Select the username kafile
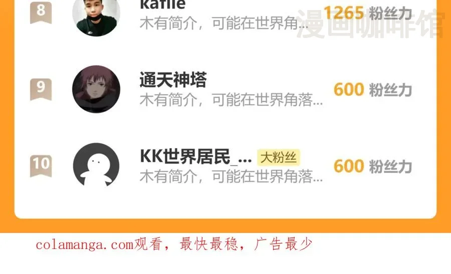Viewport: 451px width, 274px height. tap(163, 4)
